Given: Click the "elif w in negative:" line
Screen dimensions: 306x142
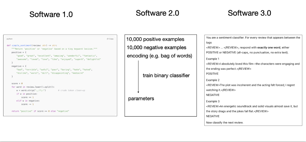Looking at the screenshot, I should (x=28, y=101).
